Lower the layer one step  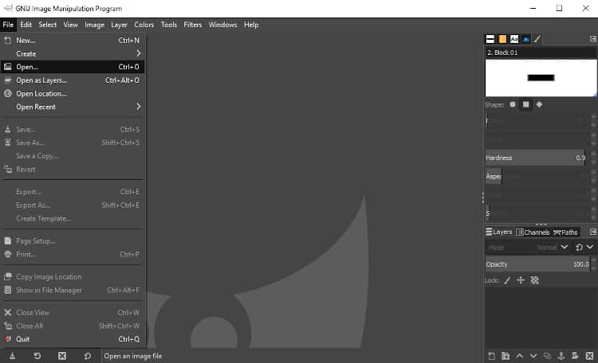click(x=533, y=356)
